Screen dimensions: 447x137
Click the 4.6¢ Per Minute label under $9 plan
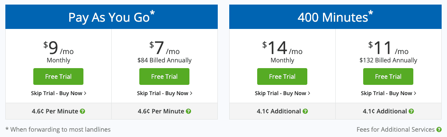55,111
